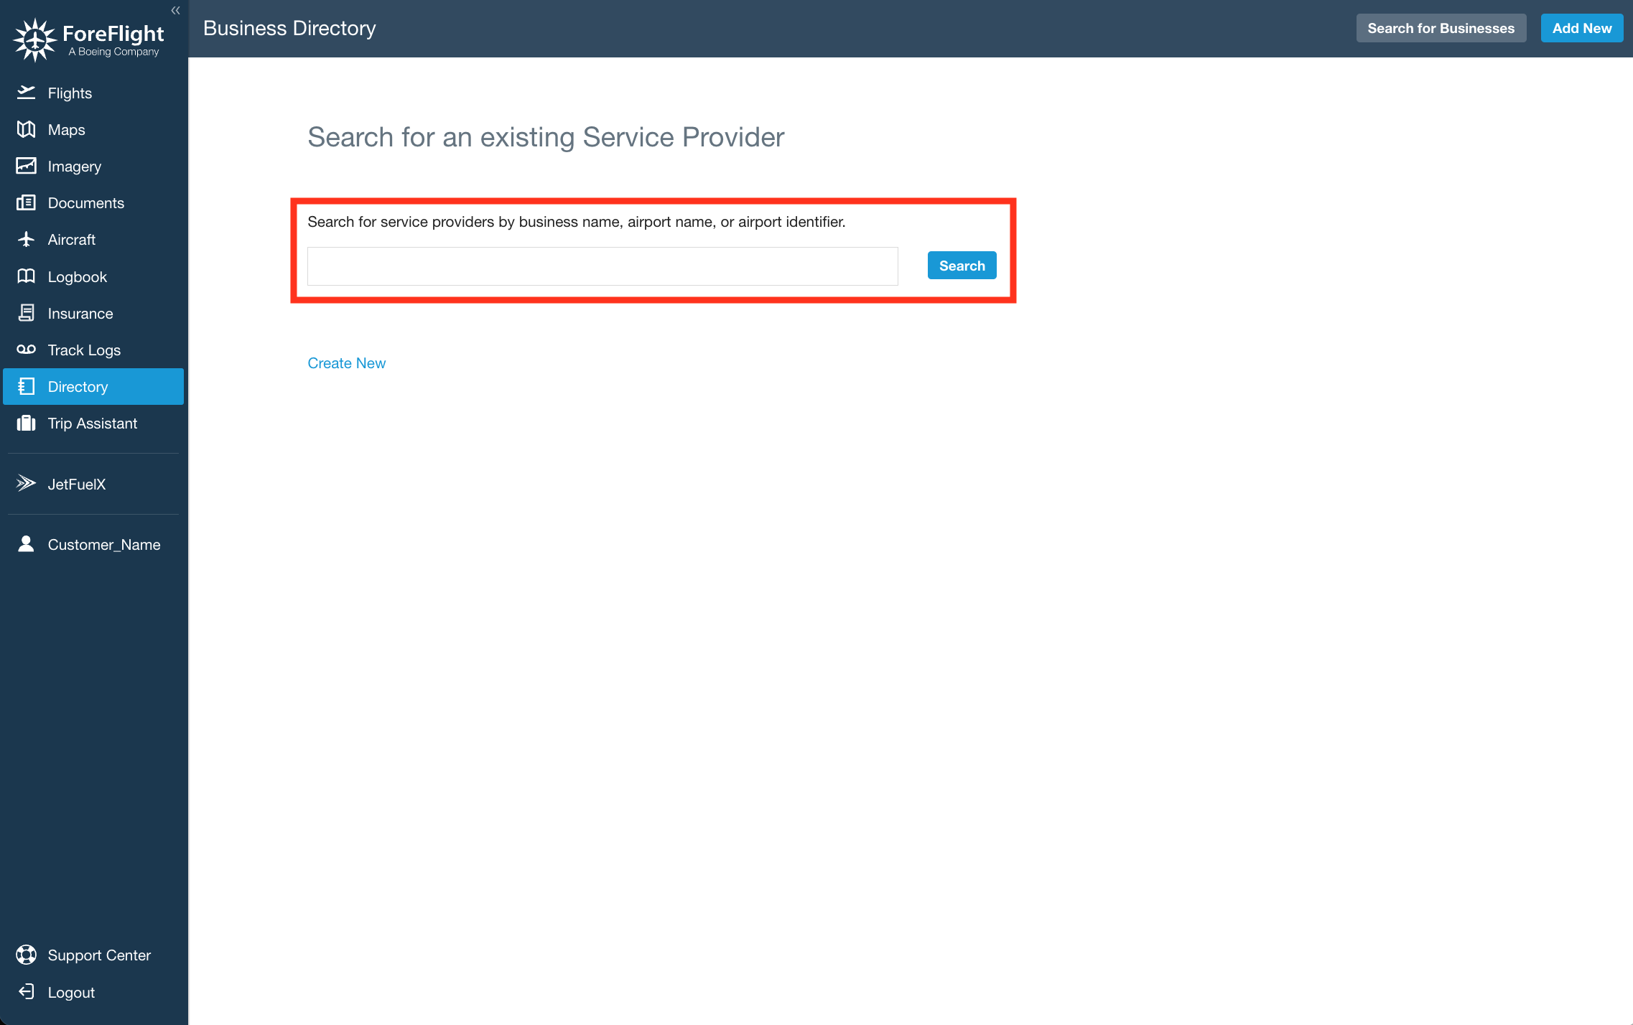Click the Logout exit icon
This screenshot has width=1633, height=1025.
(26, 992)
